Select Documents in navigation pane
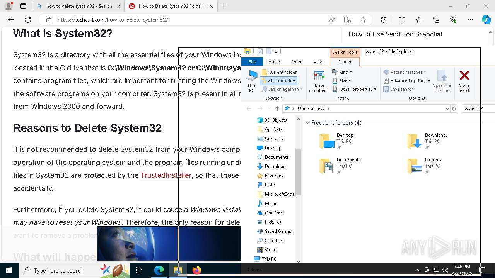495x278 pixels. coord(273,157)
